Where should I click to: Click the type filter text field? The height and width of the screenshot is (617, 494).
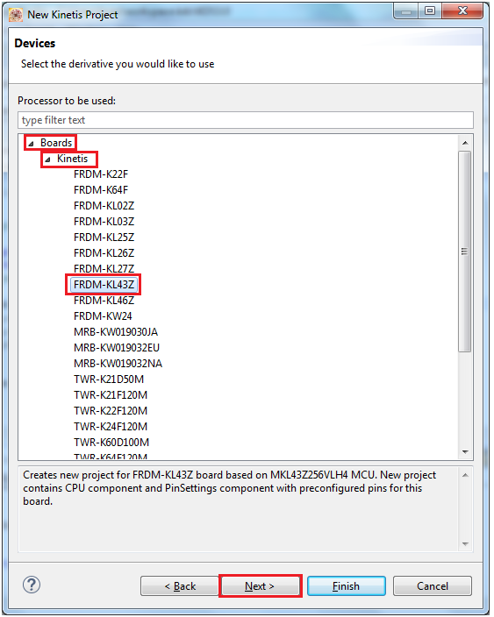tap(246, 120)
